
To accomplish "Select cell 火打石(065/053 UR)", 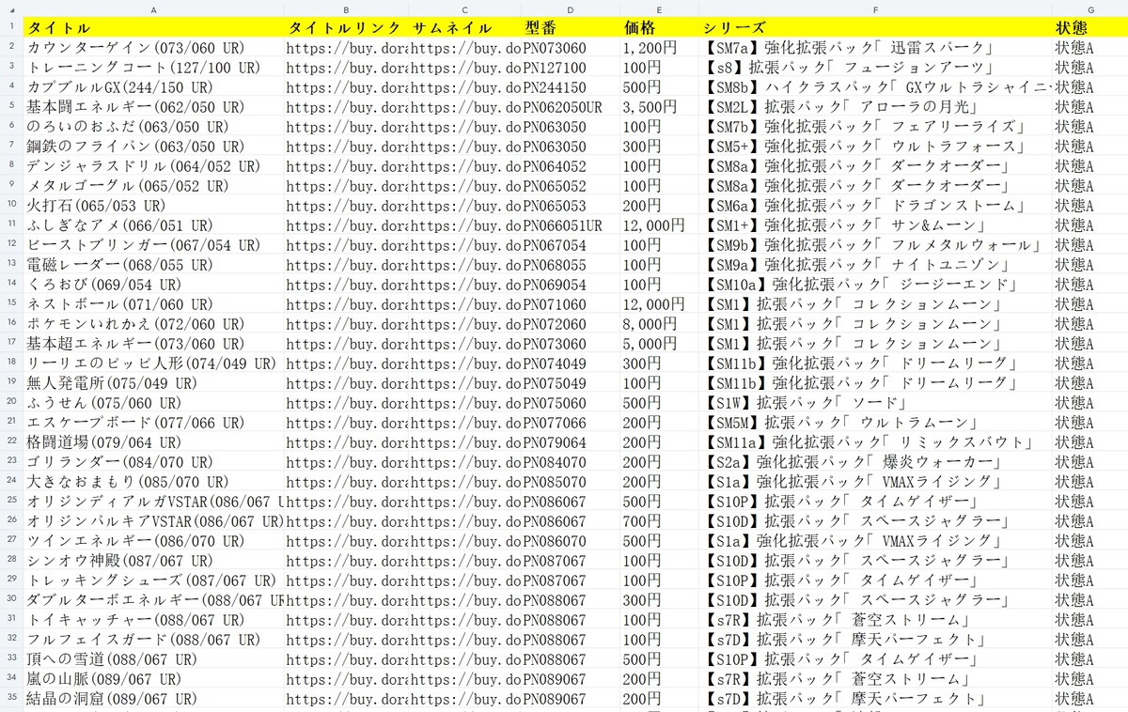I will (153, 205).
